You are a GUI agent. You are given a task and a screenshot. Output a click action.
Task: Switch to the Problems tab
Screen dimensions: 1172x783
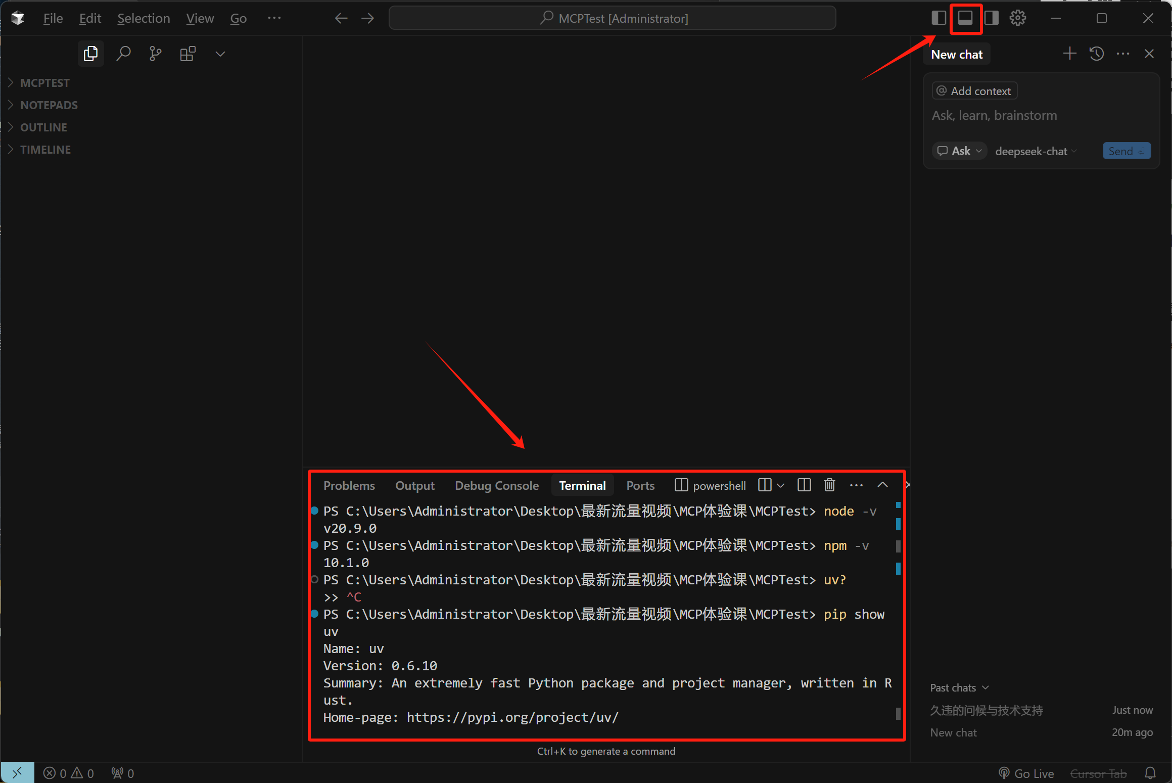coord(349,486)
